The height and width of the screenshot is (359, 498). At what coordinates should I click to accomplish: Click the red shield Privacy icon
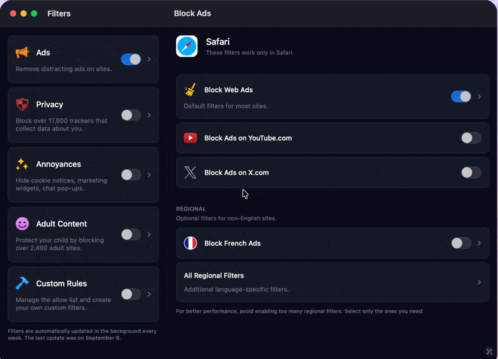[x=22, y=104]
